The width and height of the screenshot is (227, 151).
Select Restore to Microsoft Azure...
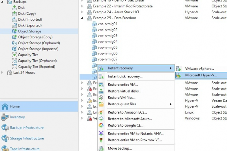[136, 119]
